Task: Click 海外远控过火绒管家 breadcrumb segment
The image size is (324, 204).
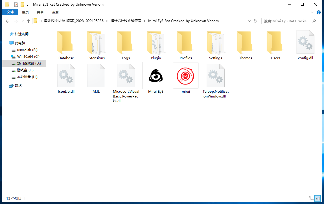Action: 126,21
